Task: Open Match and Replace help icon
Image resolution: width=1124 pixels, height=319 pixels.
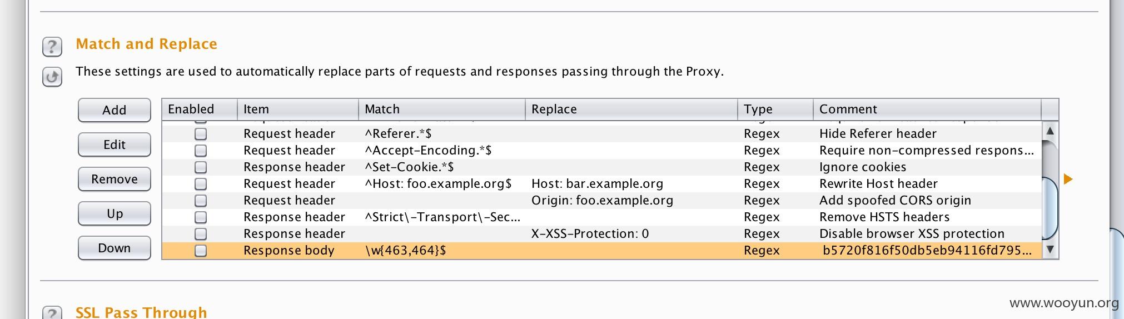Action: pos(52,47)
